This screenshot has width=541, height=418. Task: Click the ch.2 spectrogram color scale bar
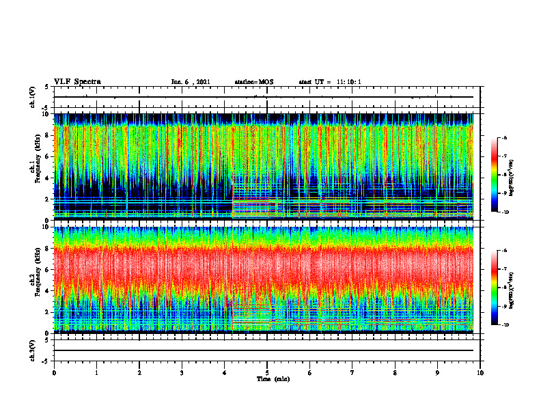point(494,288)
